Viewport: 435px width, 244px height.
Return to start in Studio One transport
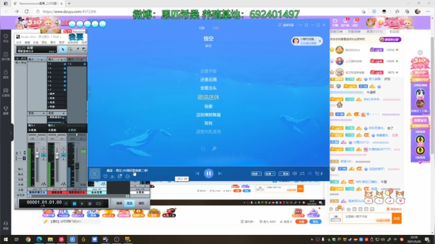[x=66, y=204]
